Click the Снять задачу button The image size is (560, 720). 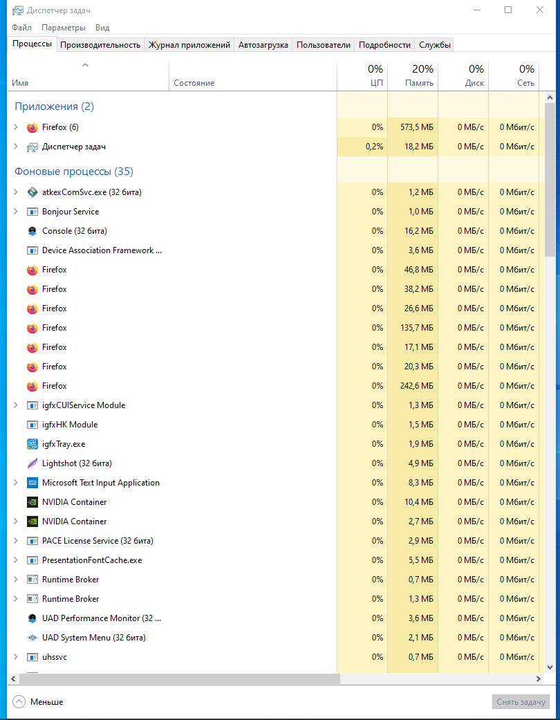tap(521, 701)
